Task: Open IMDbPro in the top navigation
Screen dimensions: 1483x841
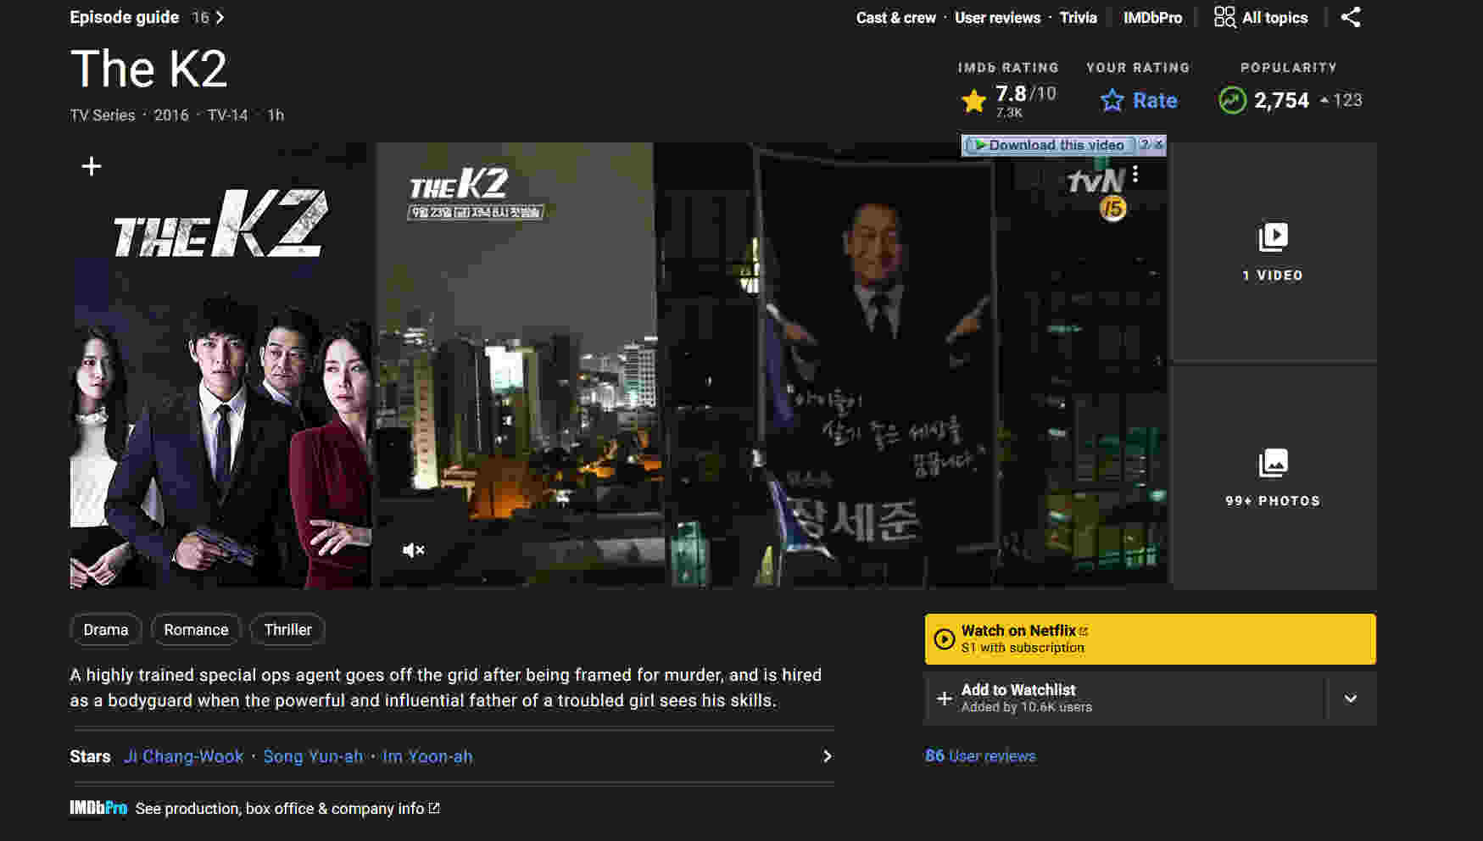Action: click(x=1152, y=17)
